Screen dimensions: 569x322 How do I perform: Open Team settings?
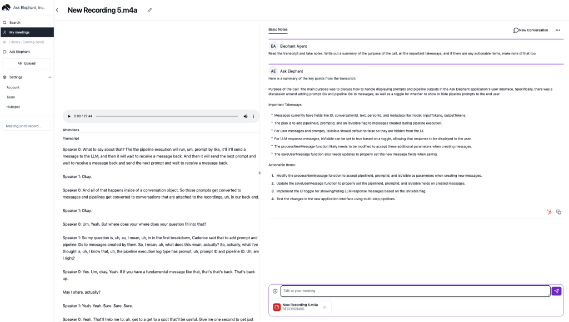(11, 97)
